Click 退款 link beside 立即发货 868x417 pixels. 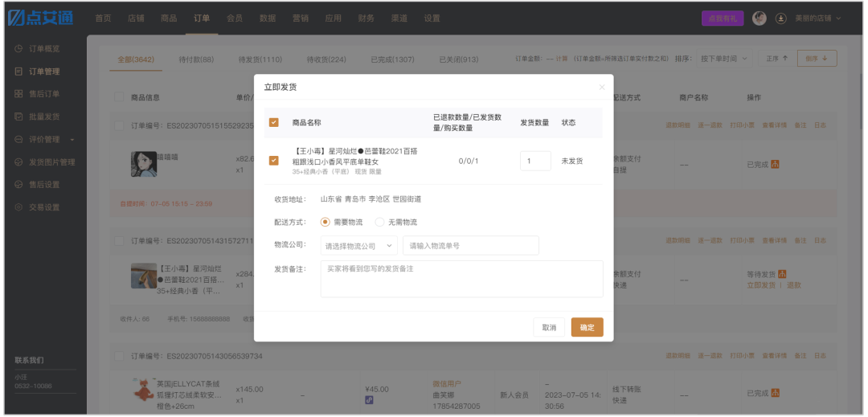coord(794,285)
